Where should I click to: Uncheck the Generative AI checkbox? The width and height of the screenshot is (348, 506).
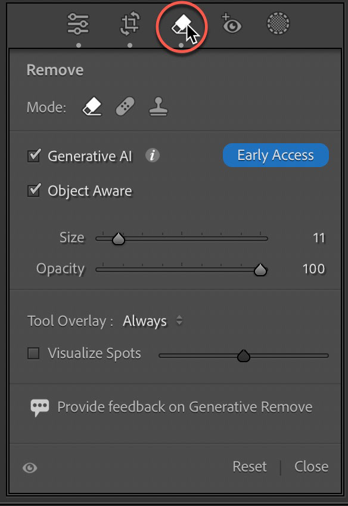(x=34, y=156)
